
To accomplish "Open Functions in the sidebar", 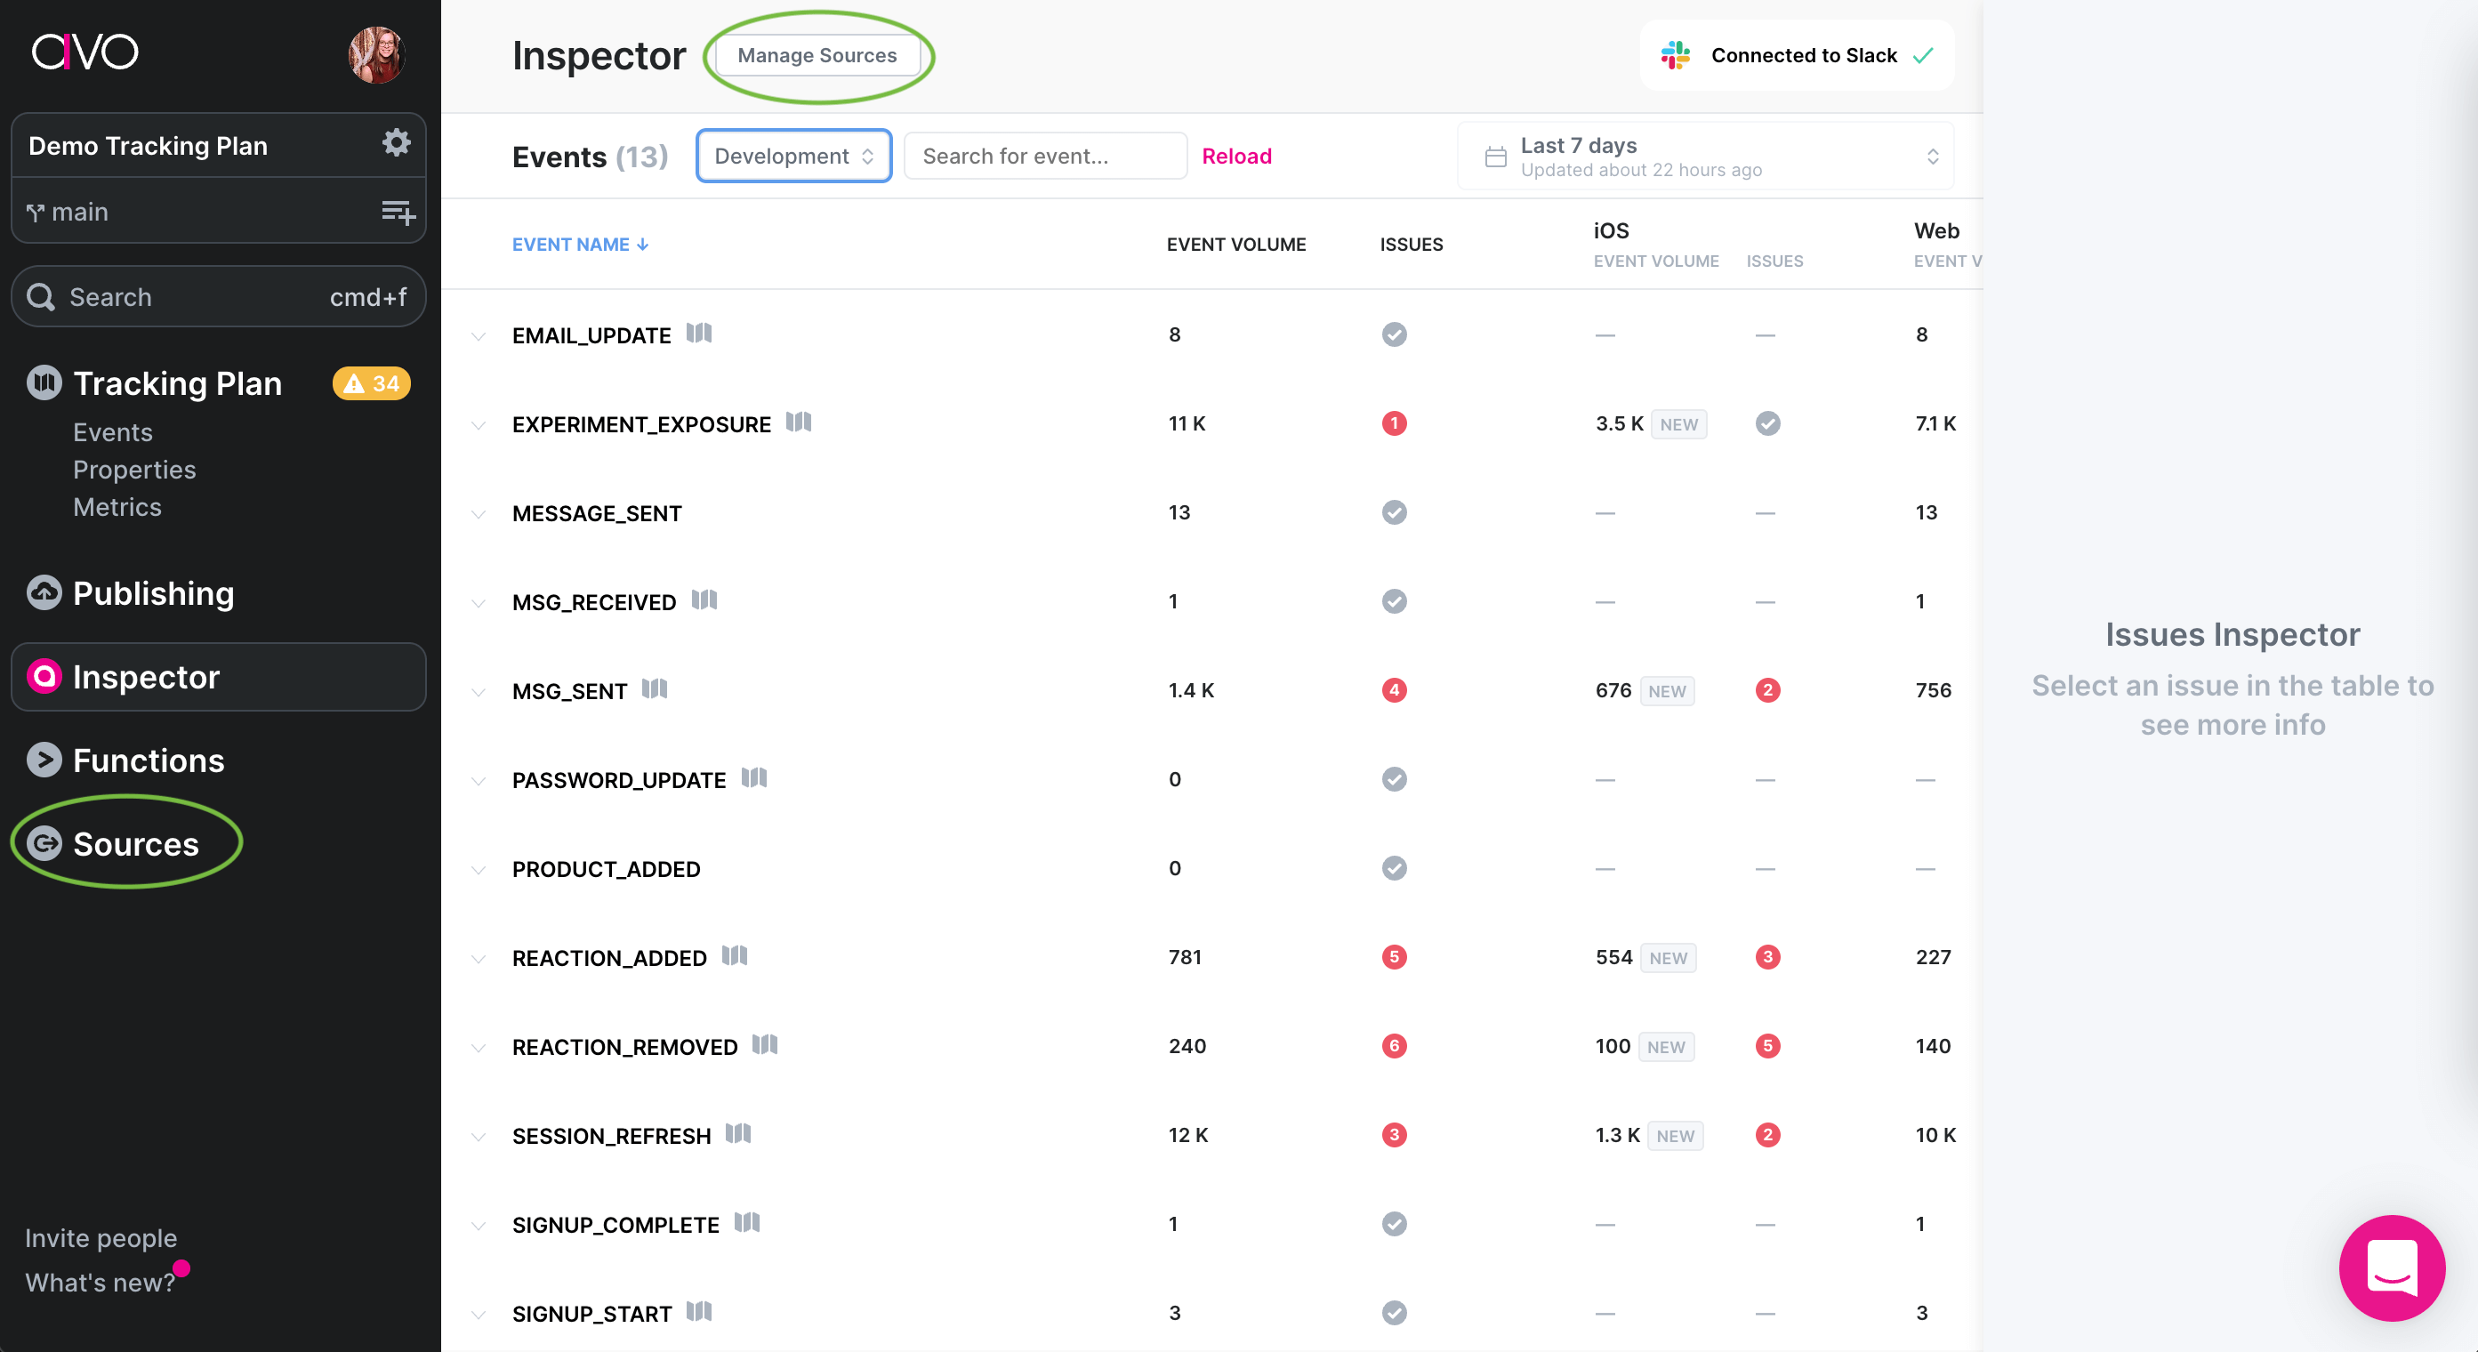I will [149, 760].
